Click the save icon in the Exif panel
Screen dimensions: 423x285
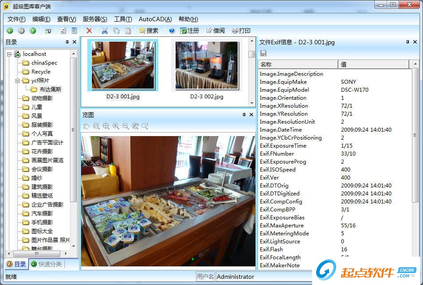click(x=263, y=52)
